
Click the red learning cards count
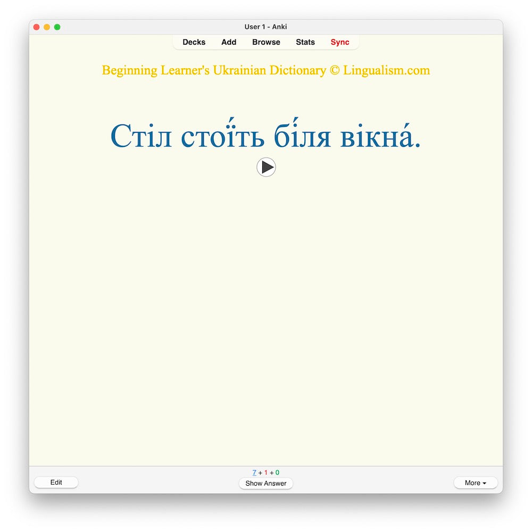click(x=266, y=472)
